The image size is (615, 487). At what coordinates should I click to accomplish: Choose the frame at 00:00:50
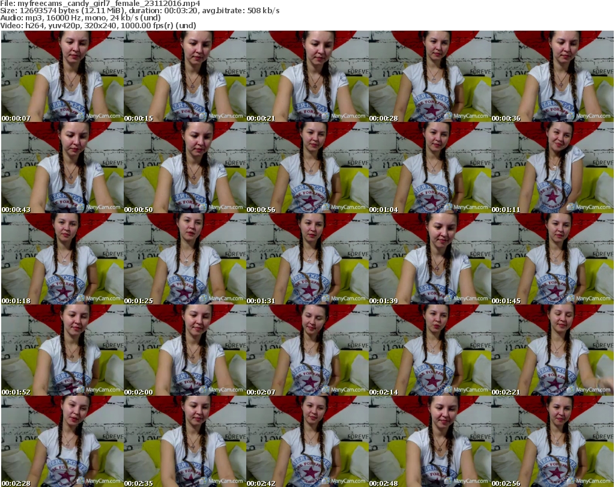click(185, 168)
